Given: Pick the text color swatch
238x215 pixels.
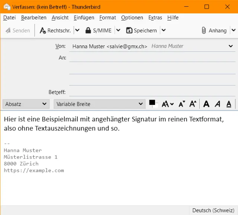Looking at the screenshot, I should point(152,103).
